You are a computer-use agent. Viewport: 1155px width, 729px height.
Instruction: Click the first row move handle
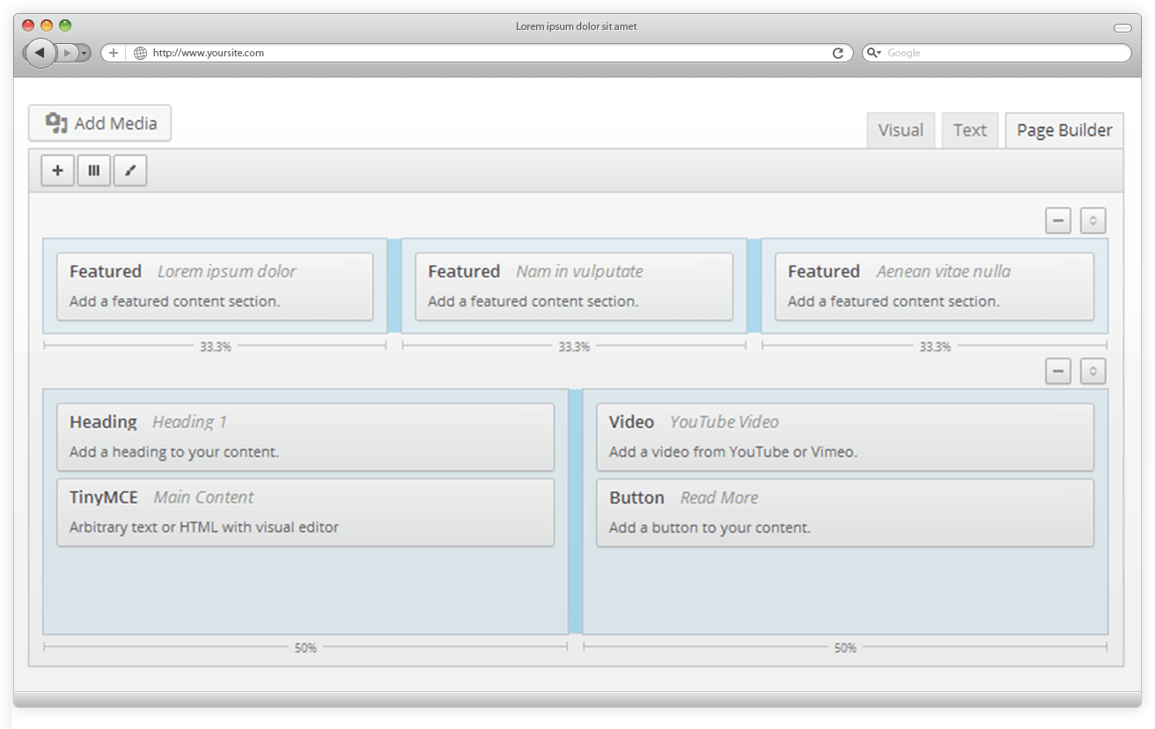pos(1092,221)
